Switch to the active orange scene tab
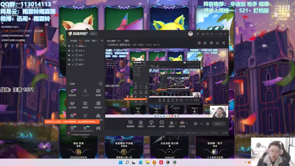Screen dimensions: 295x166 pyautogui.click(x=81, y=41)
